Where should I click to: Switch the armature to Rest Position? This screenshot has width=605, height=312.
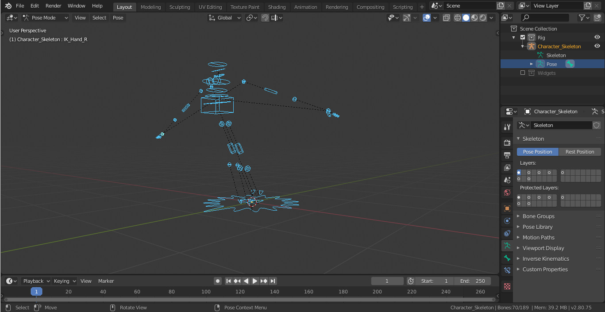click(580, 151)
